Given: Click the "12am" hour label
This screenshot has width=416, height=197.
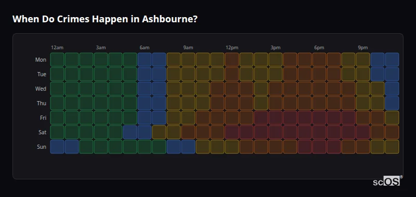Looking at the screenshot, I should (x=57, y=48).
